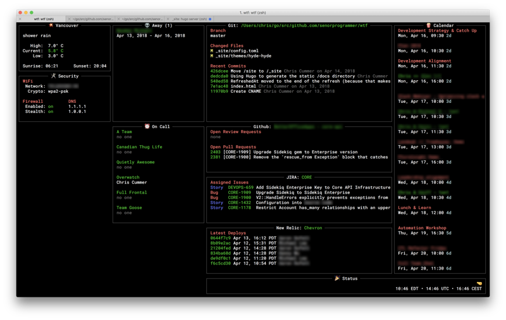Click the party popper icon beside Status

(337, 278)
